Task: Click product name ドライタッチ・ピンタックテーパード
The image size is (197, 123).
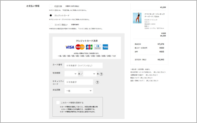Action: point(154,15)
